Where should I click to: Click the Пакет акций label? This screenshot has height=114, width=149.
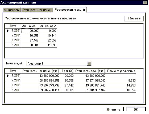tap(13, 63)
